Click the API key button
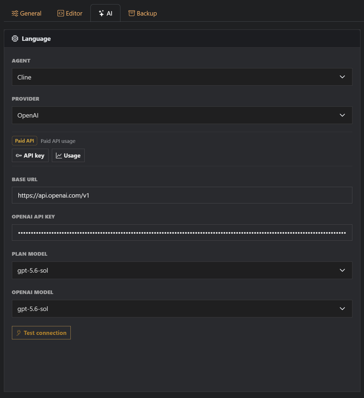The width and height of the screenshot is (364, 398). (x=30, y=156)
